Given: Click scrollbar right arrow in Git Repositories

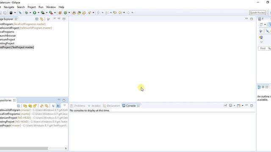Looking at the screenshot, I should click(x=66, y=148).
